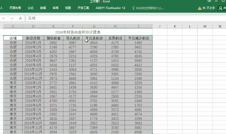Select column J header
The height and width of the screenshot is (134, 226).
point(160,26)
